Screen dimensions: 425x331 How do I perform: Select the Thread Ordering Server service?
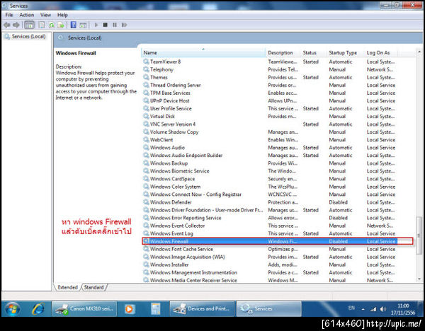176,85
